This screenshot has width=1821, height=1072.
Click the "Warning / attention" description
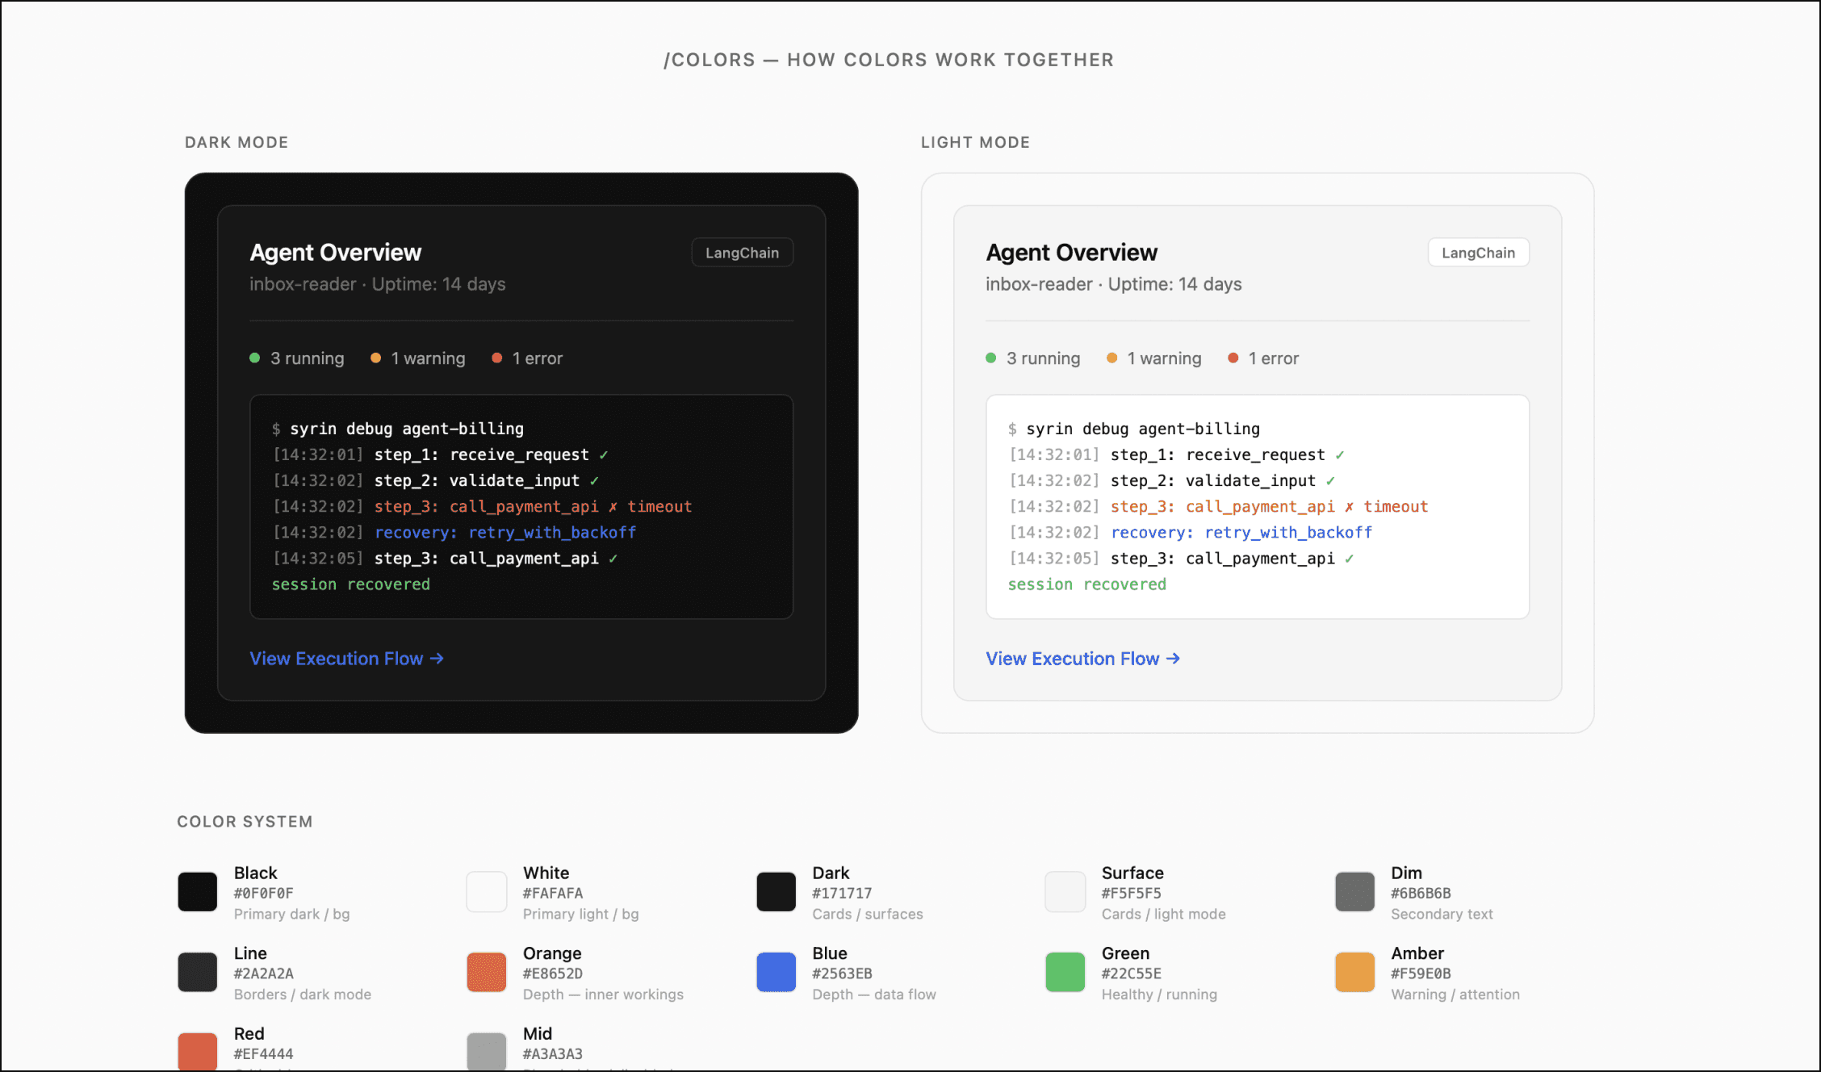pos(1455,995)
